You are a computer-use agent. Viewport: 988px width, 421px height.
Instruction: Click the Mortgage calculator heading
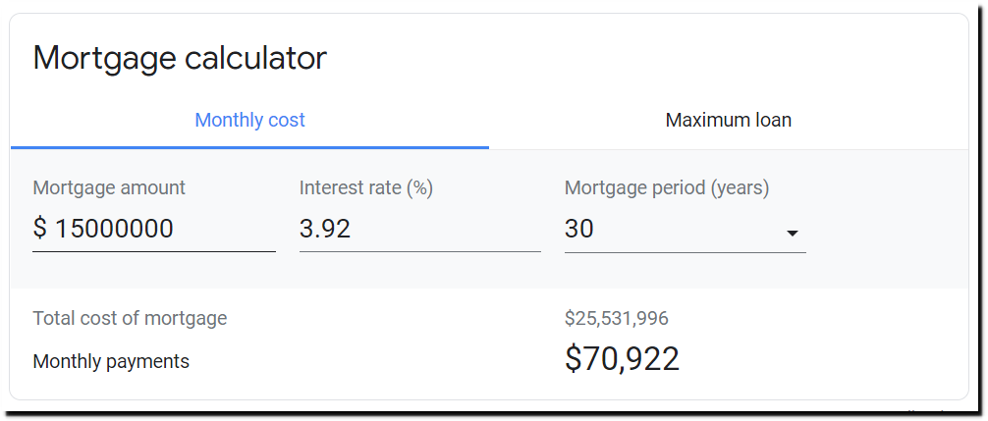tap(180, 57)
